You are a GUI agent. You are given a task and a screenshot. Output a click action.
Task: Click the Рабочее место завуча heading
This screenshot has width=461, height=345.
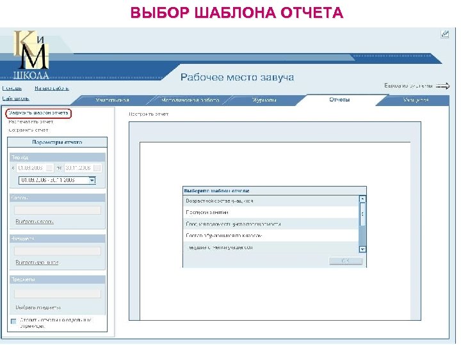pyautogui.click(x=237, y=77)
